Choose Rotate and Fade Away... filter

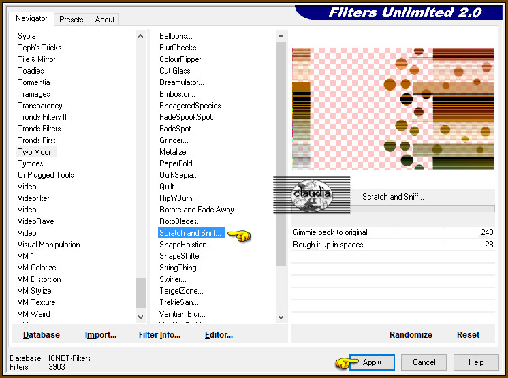200,210
